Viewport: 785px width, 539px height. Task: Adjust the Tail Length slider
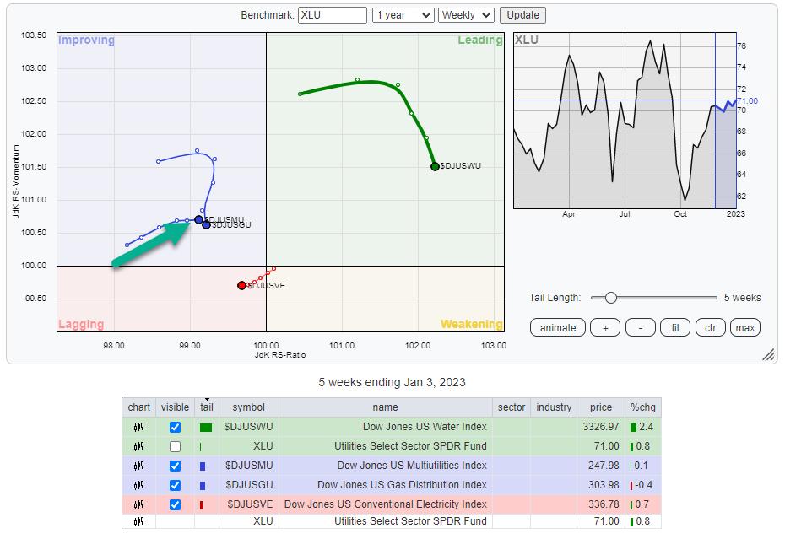611,298
